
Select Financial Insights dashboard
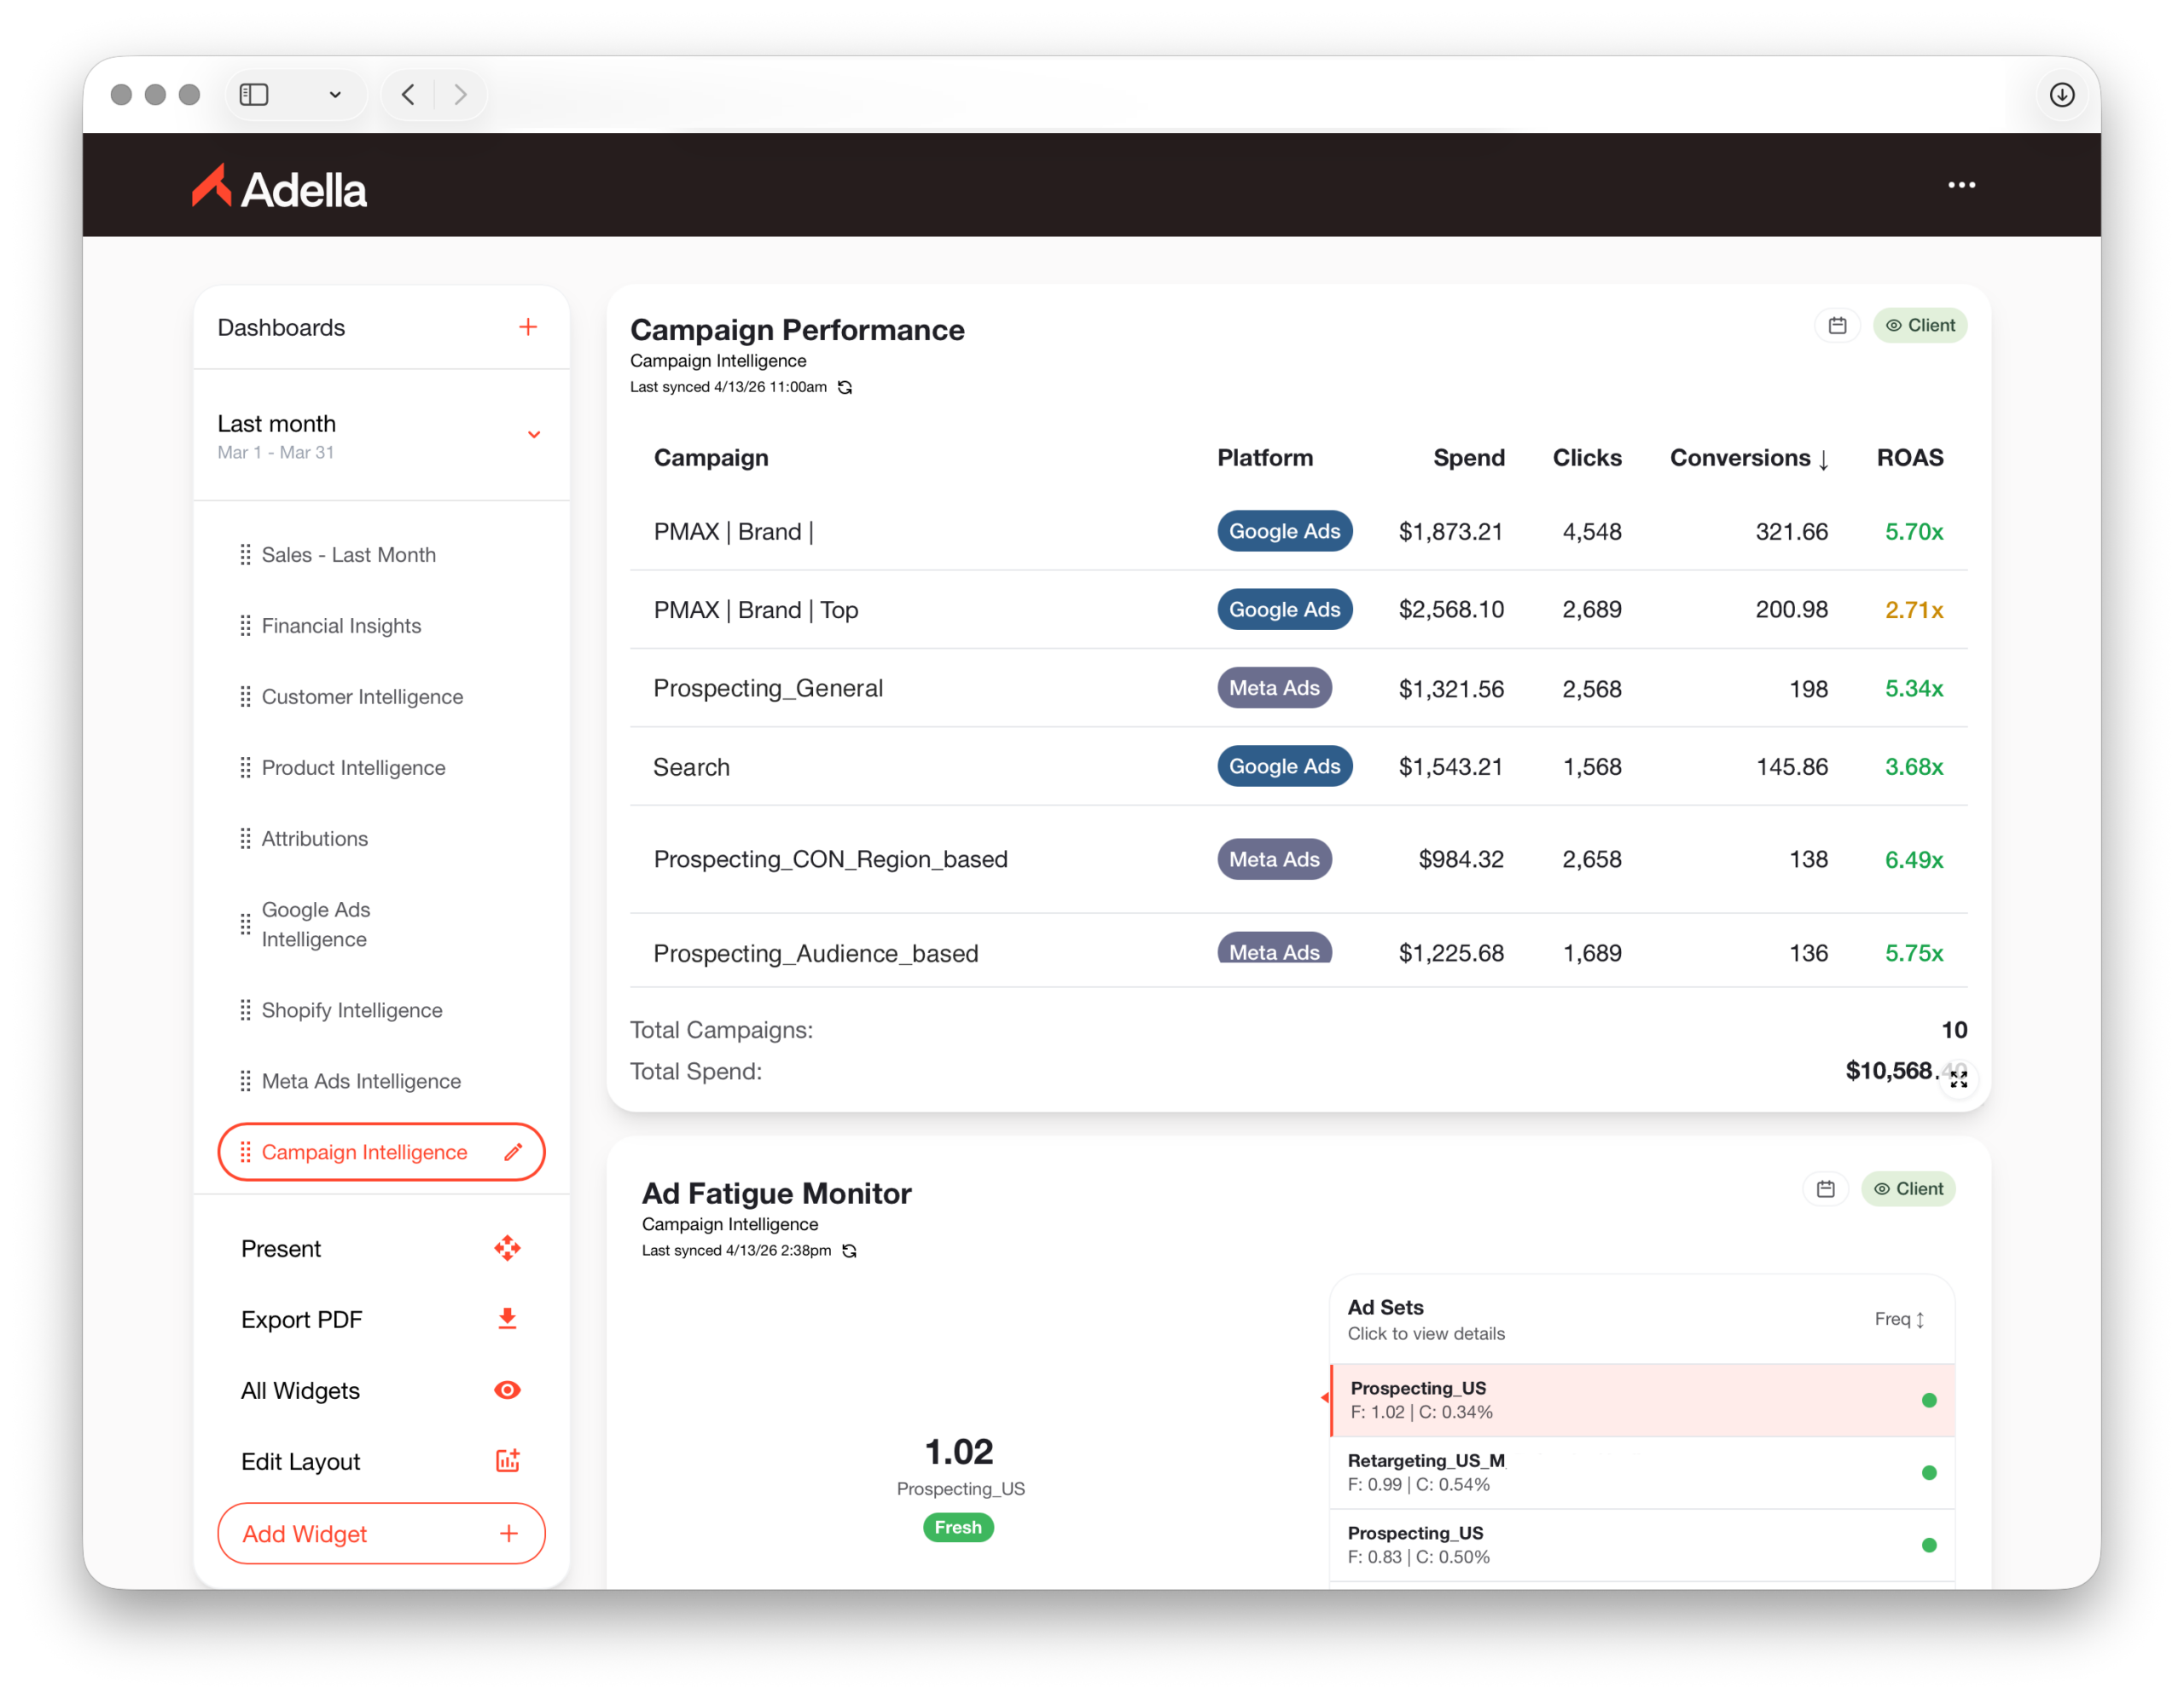coord(341,626)
